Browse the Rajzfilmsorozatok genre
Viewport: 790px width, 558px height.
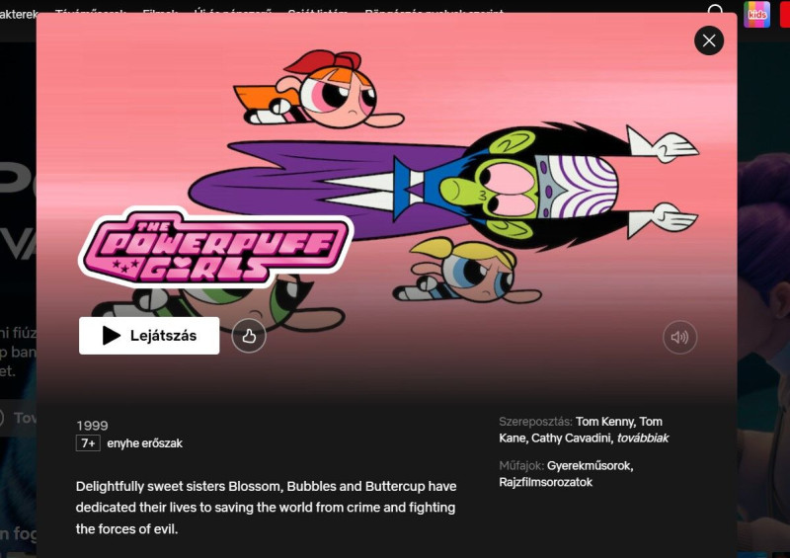(x=546, y=482)
